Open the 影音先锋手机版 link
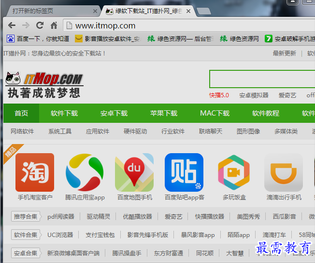 pyautogui.click(x=148, y=235)
